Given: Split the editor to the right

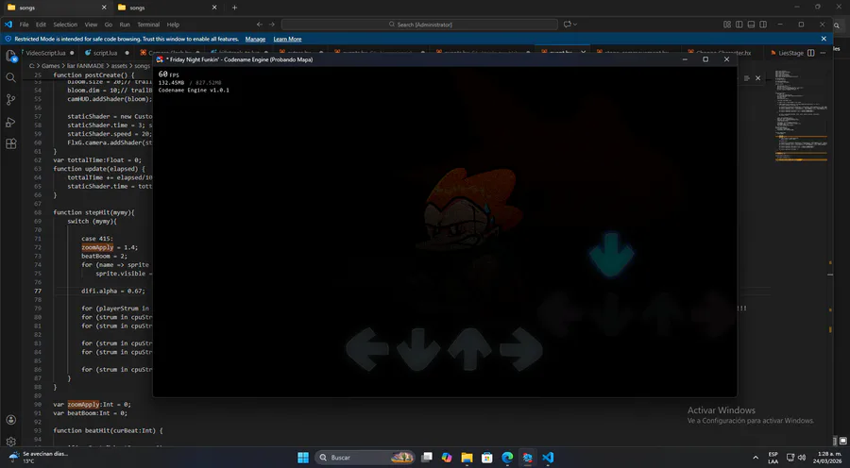Looking at the screenshot, I should point(811,53).
